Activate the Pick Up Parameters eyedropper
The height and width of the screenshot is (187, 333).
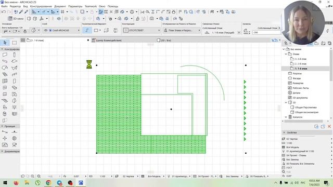21,12
